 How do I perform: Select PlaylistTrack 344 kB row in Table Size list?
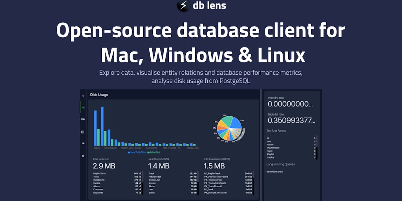click(x=173, y=177)
